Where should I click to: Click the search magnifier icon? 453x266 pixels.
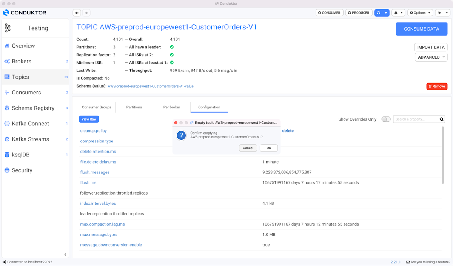click(x=442, y=119)
